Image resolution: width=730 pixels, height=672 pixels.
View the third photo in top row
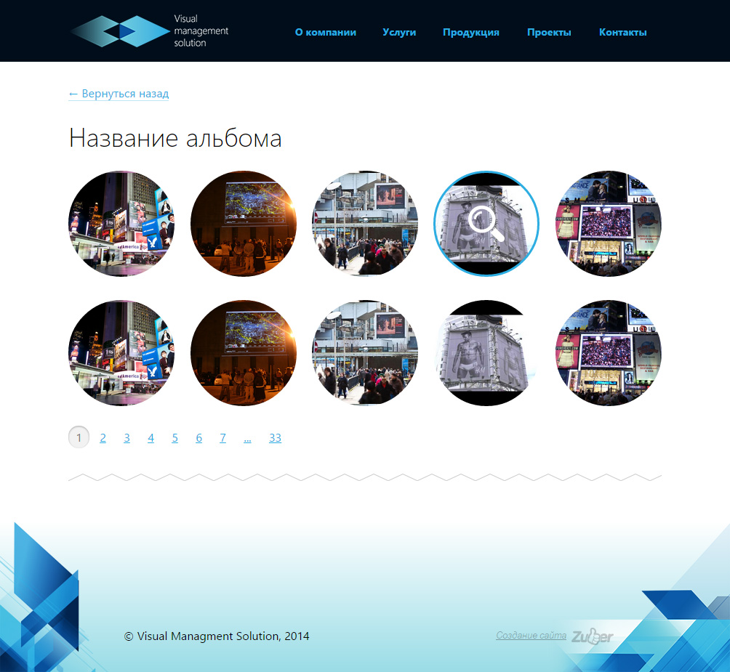point(365,224)
